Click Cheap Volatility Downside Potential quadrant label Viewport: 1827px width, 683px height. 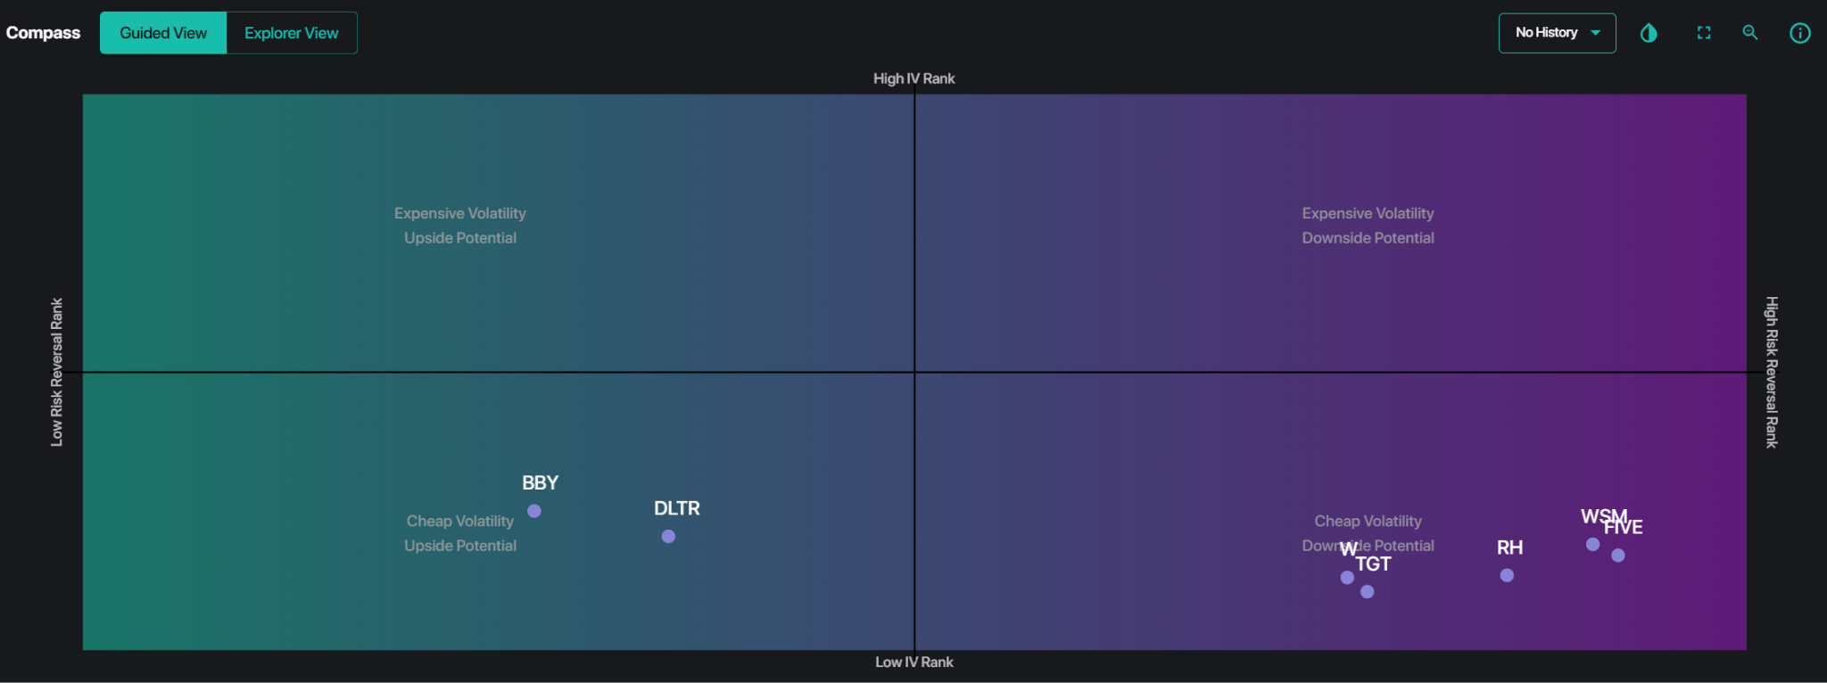tap(1368, 533)
